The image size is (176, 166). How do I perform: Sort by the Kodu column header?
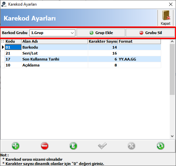(13, 41)
